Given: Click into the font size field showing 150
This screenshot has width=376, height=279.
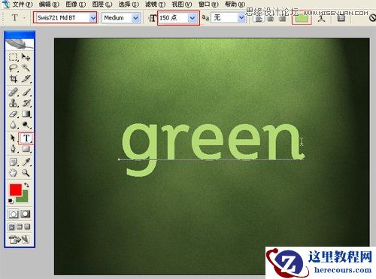Looking at the screenshot, I should (174, 18).
